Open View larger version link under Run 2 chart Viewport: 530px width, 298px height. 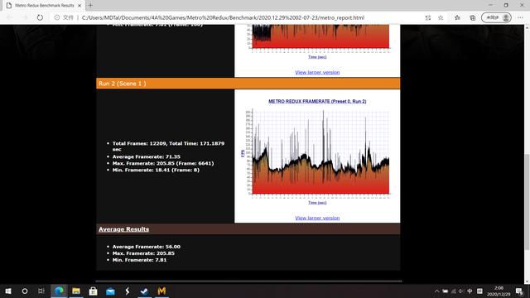(317, 218)
